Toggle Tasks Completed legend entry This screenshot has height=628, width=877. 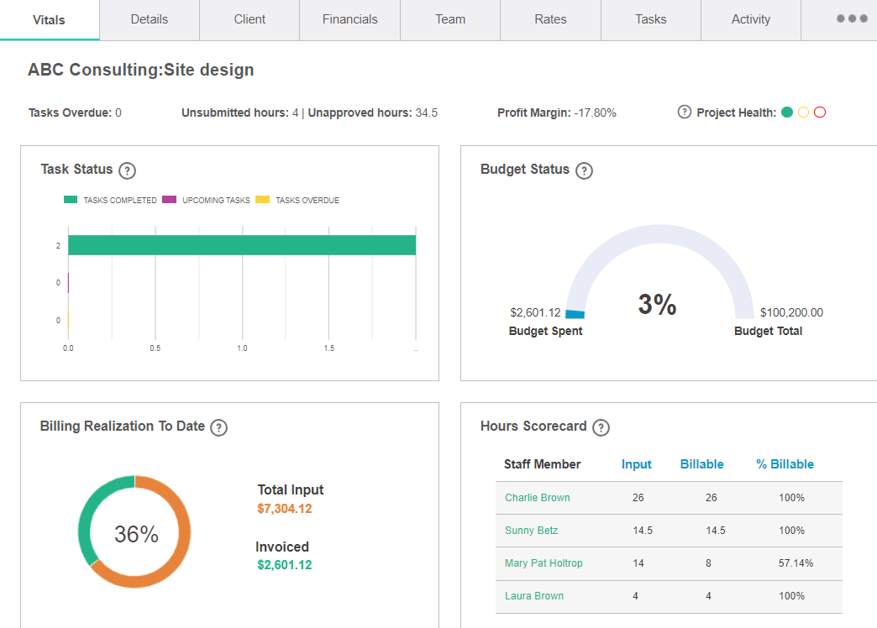tap(111, 201)
